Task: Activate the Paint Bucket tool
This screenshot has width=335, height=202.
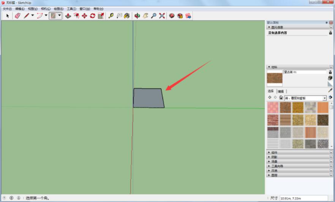Action: point(126,16)
